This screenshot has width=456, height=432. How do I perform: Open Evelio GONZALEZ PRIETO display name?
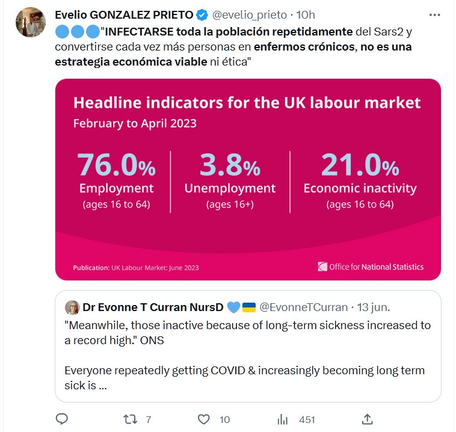pos(125,14)
